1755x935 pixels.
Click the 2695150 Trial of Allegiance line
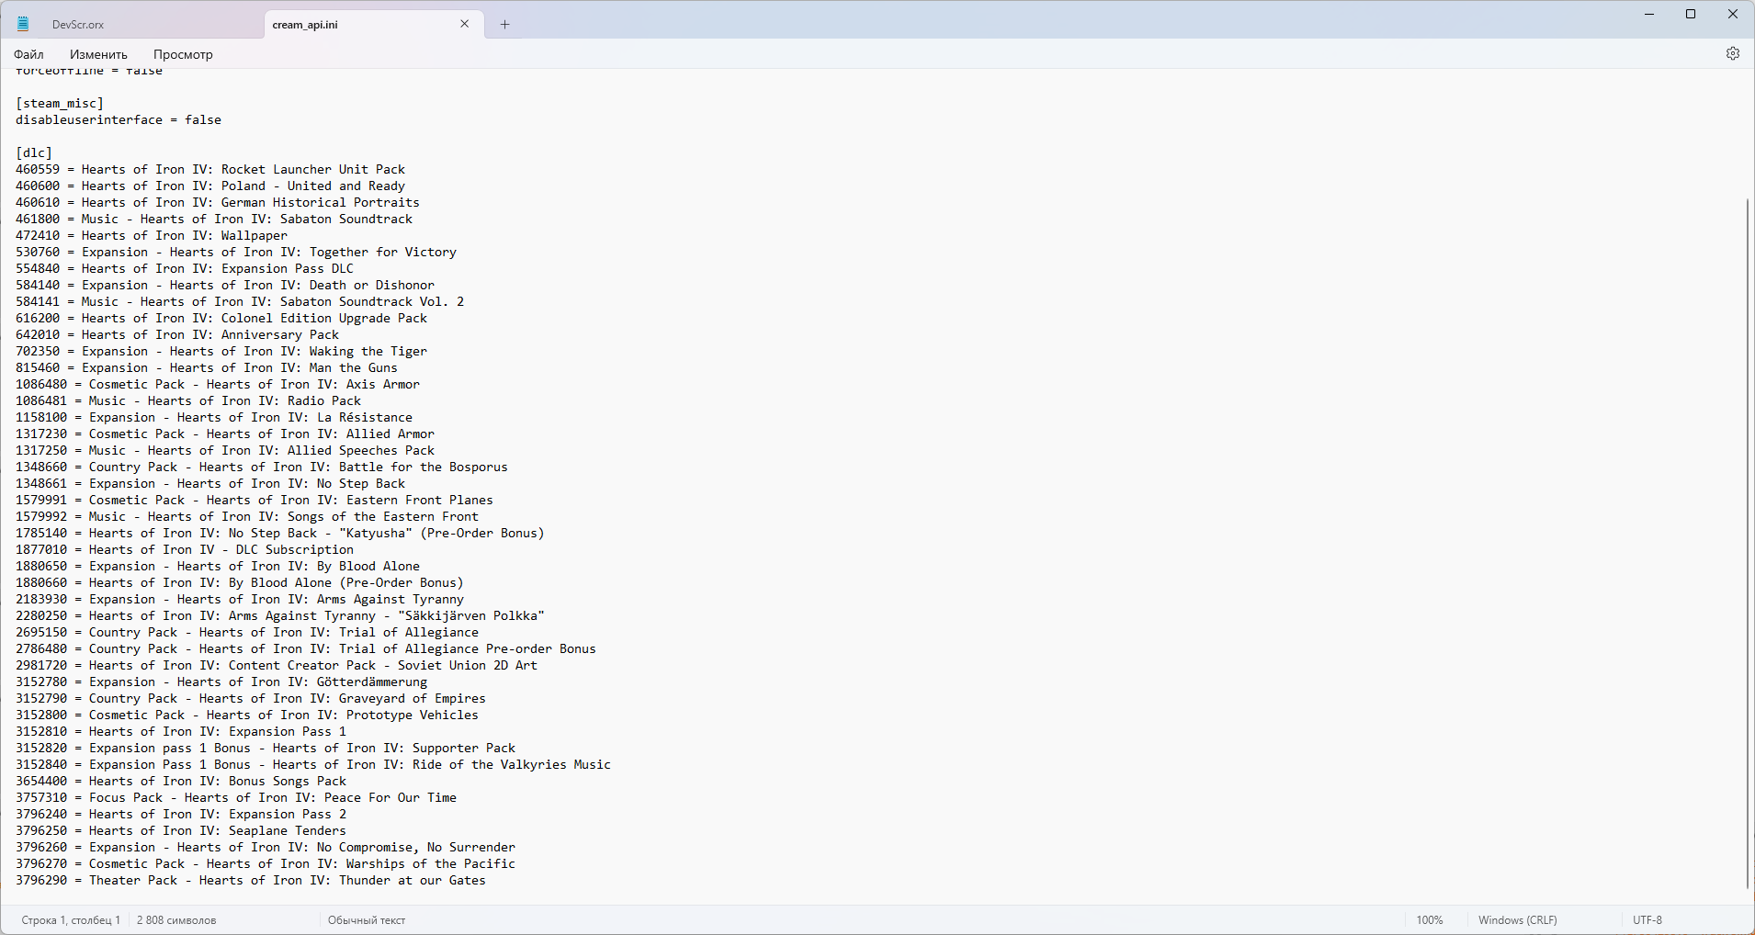[x=247, y=633]
